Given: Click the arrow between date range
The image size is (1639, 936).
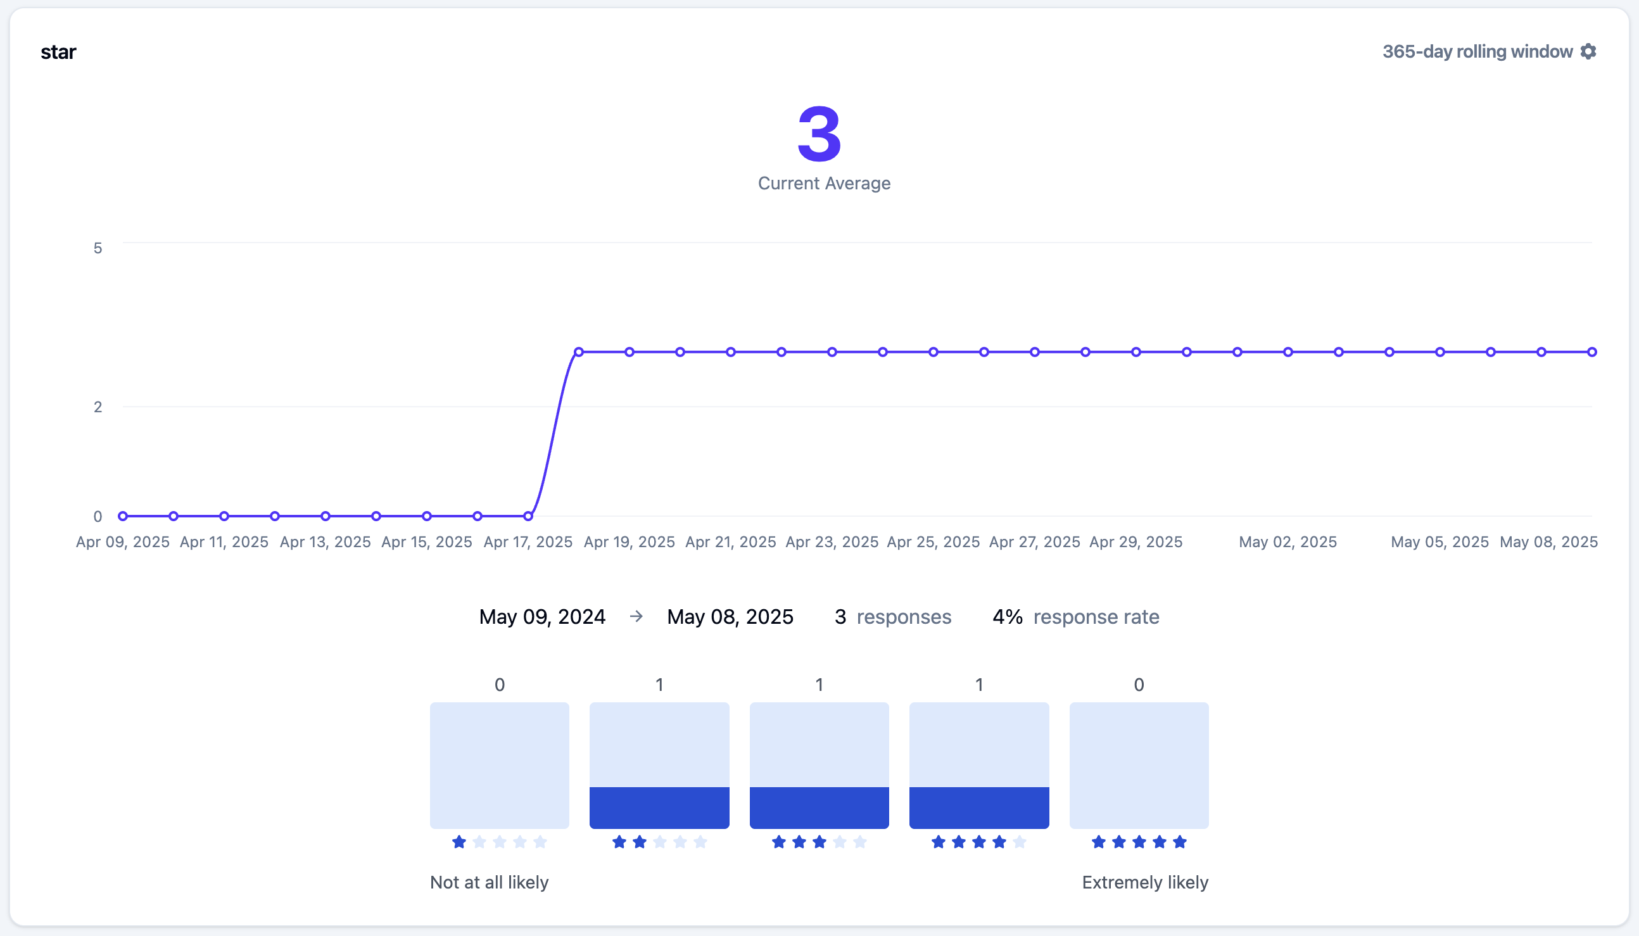Looking at the screenshot, I should pos(636,616).
